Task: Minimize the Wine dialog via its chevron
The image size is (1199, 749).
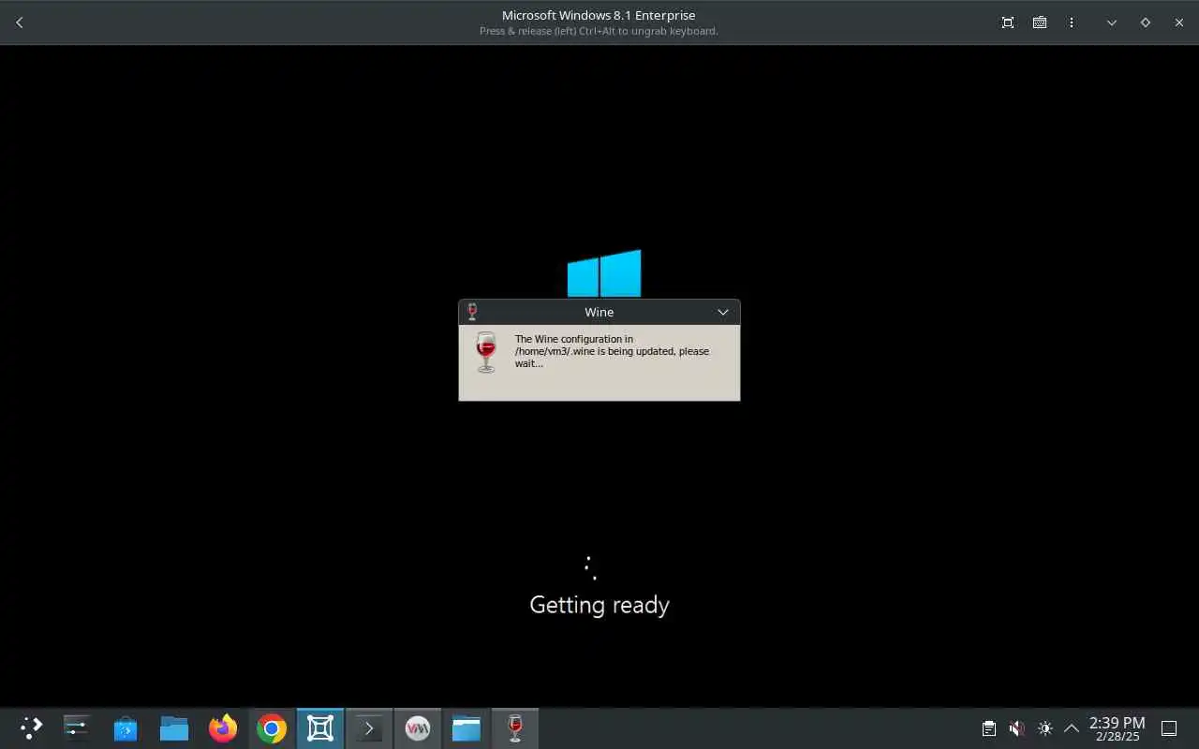Action: click(x=723, y=312)
